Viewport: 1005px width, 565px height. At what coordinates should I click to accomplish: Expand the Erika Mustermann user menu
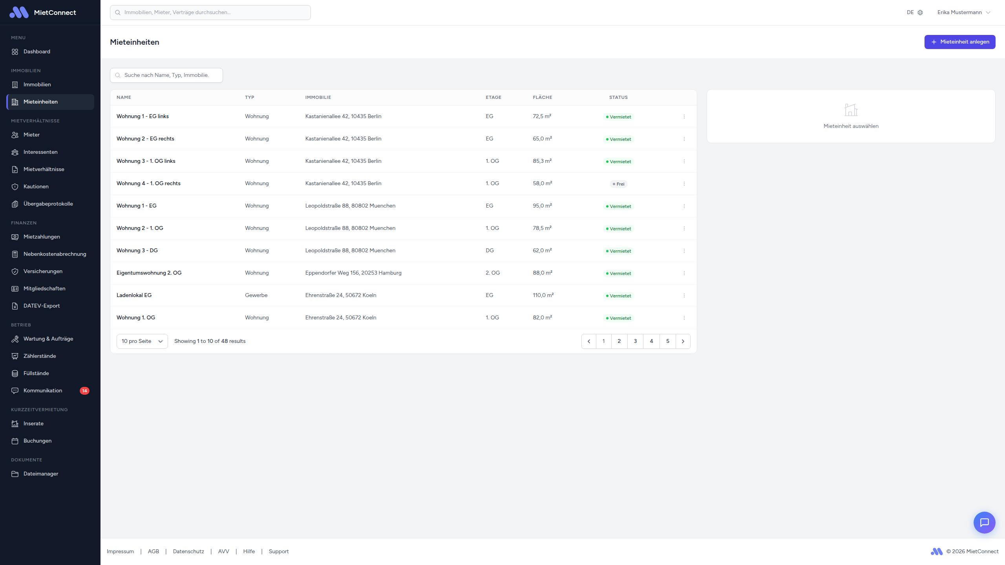[x=963, y=13]
